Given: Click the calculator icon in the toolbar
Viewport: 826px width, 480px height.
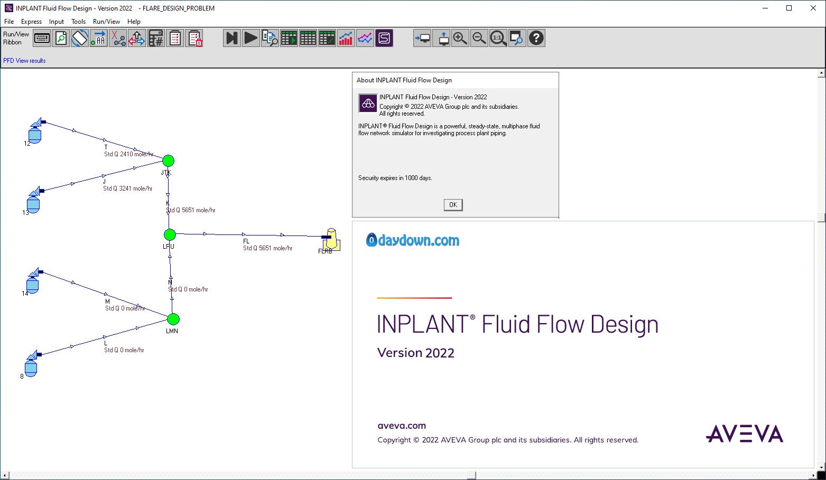Looking at the screenshot, I should coord(156,38).
